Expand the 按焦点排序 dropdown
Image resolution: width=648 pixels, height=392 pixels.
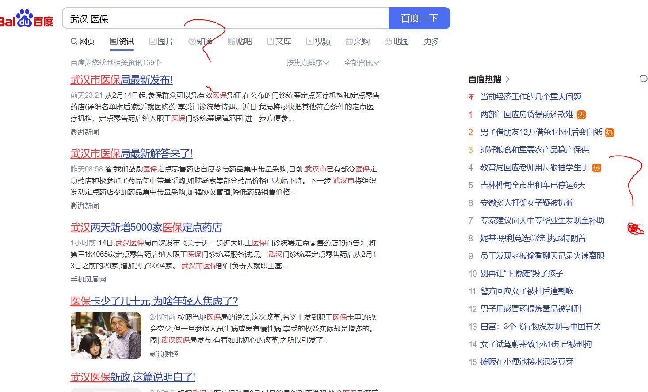tap(308, 63)
